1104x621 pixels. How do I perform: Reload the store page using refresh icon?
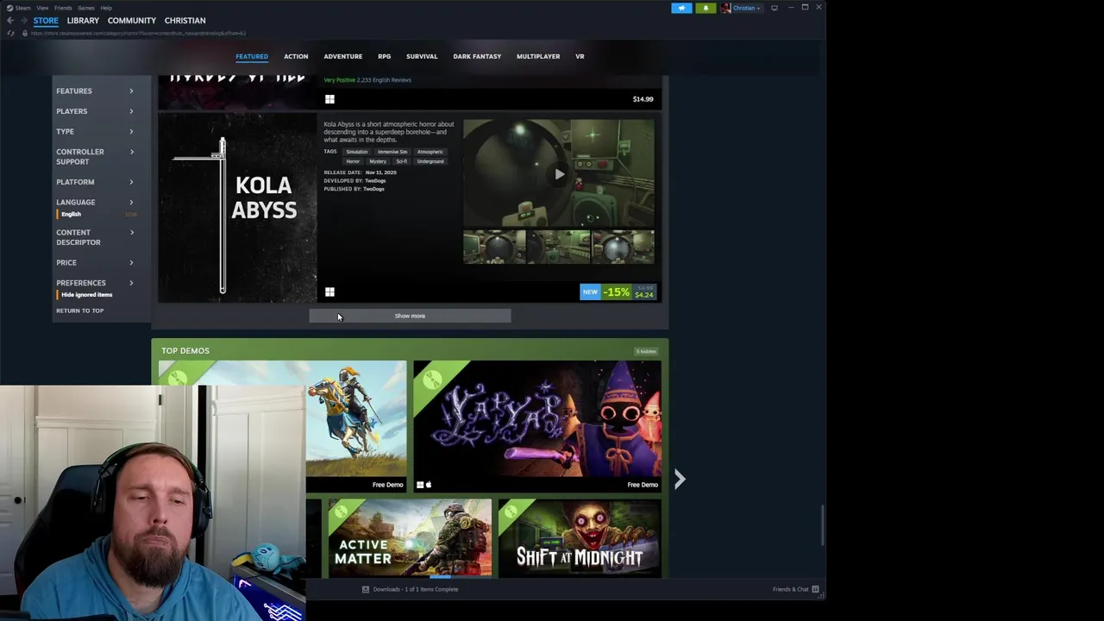(10, 33)
